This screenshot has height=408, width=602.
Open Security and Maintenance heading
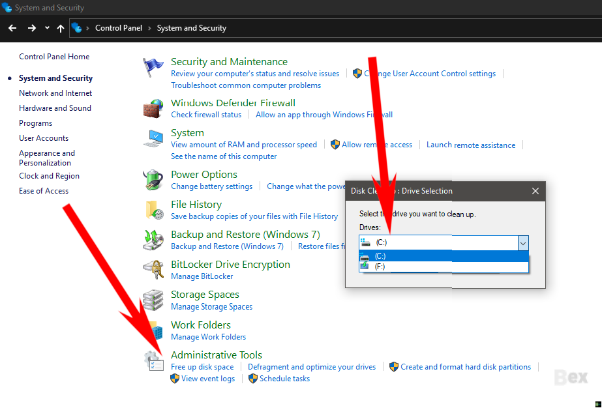pyautogui.click(x=229, y=61)
